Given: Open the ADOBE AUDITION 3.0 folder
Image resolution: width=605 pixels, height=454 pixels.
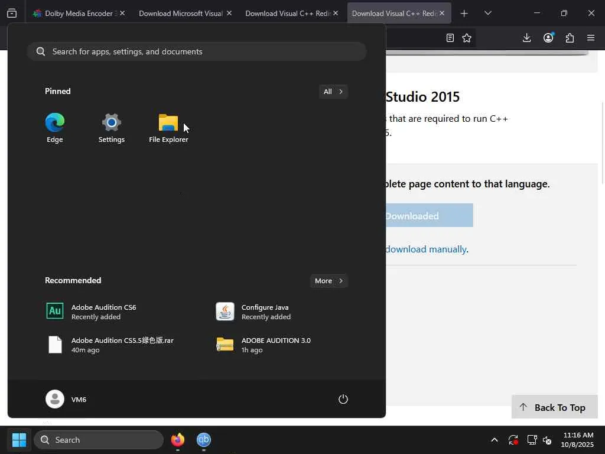Looking at the screenshot, I should pos(264,345).
